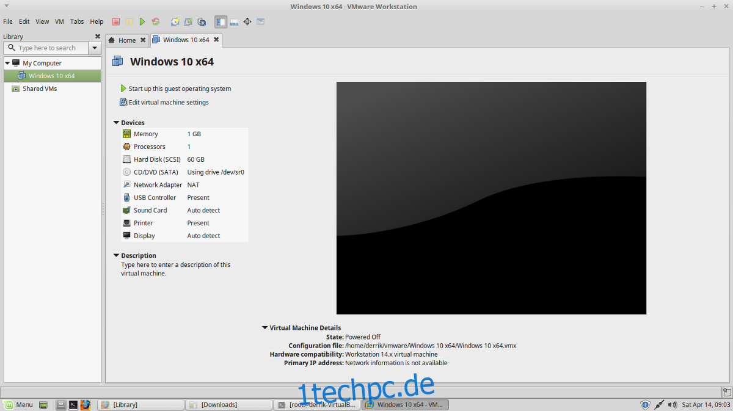Click the Library search field
Image resolution: width=733 pixels, height=411 pixels.
coord(46,48)
